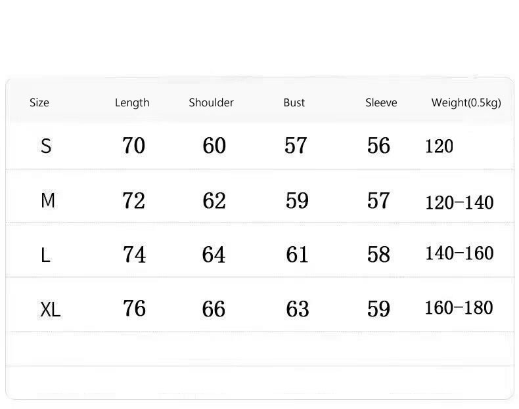The image size is (519, 409).
Task: Click the L size row label
Action: pyautogui.click(x=45, y=255)
